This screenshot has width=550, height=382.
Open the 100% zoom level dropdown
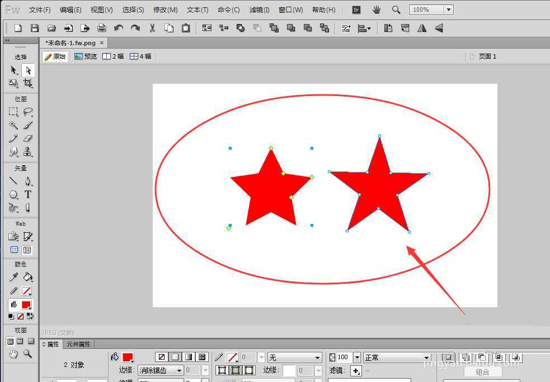(x=448, y=10)
